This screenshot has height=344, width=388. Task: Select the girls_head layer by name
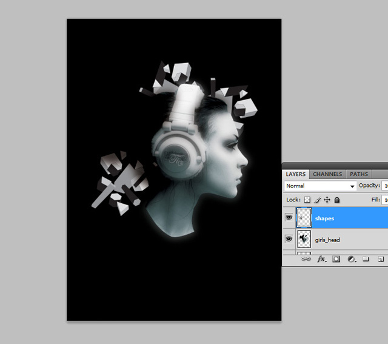pyautogui.click(x=327, y=240)
